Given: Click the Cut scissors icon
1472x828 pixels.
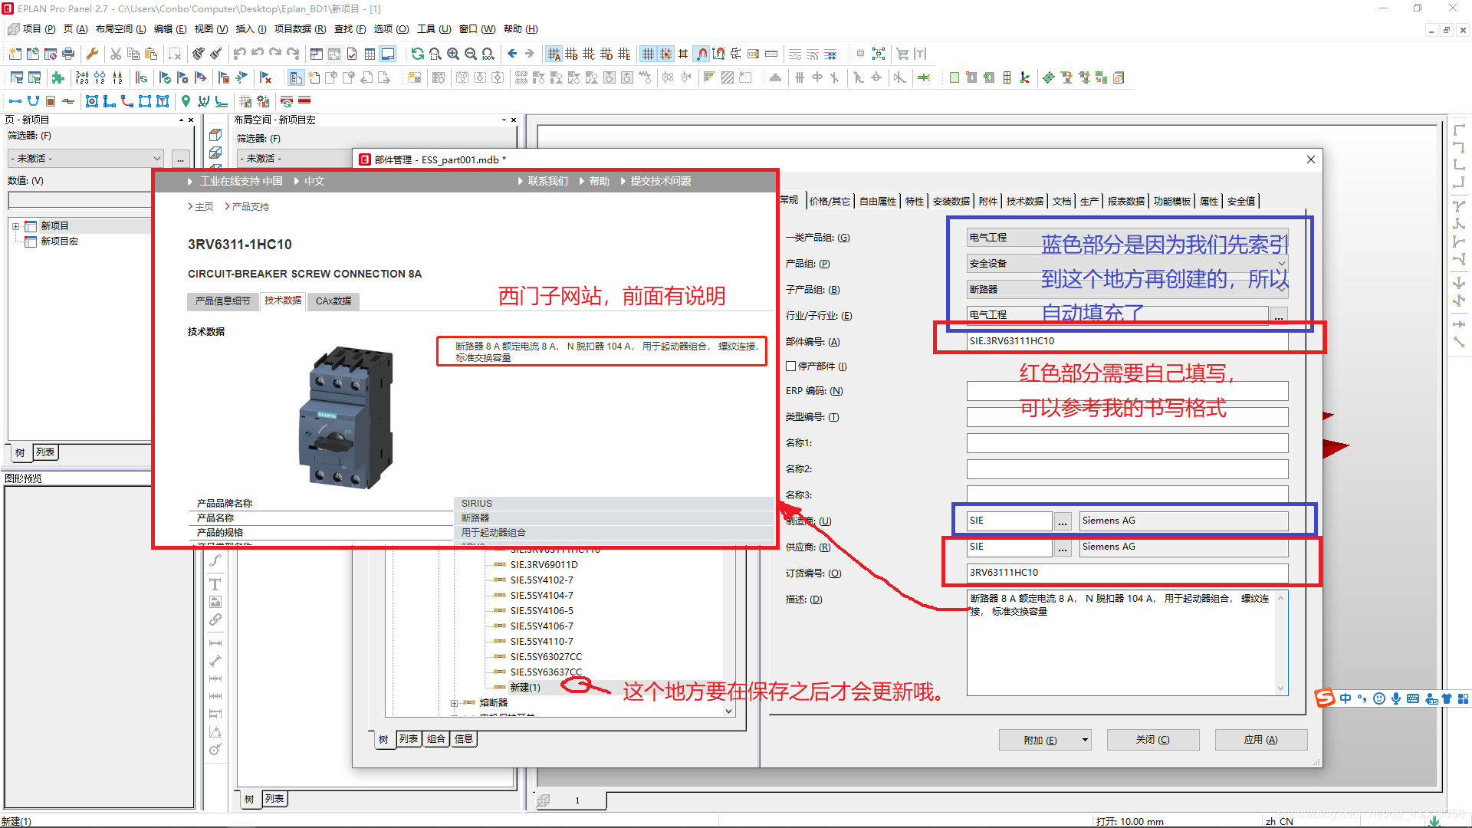Looking at the screenshot, I should tap(116, 54).
